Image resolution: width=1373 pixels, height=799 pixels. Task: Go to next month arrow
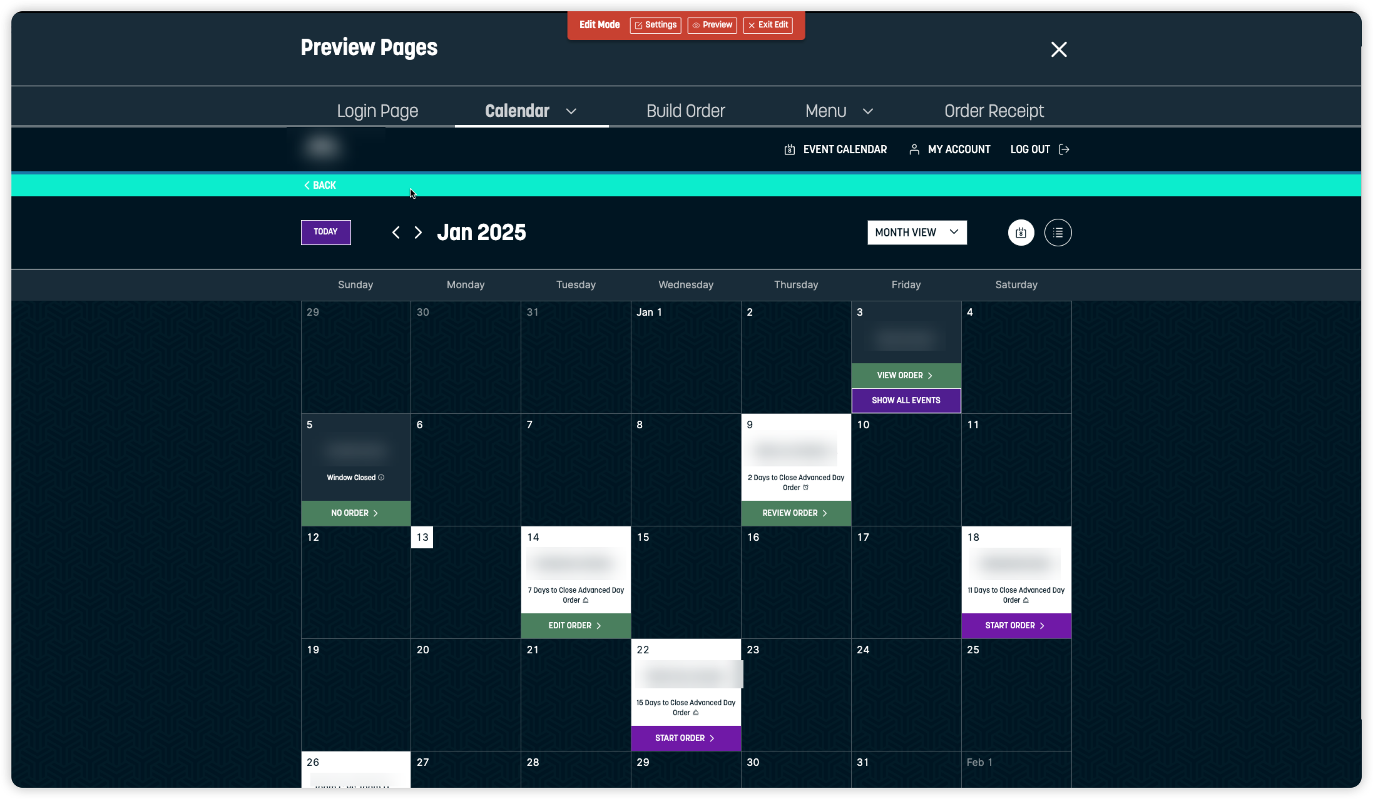coord(418,233)
